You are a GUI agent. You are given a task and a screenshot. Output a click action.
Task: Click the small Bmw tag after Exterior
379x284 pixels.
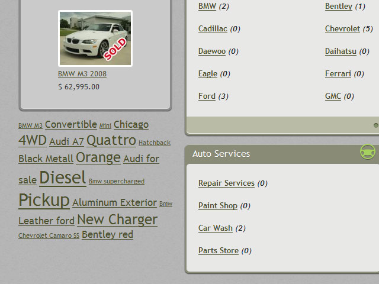click(x=166, y=204)
